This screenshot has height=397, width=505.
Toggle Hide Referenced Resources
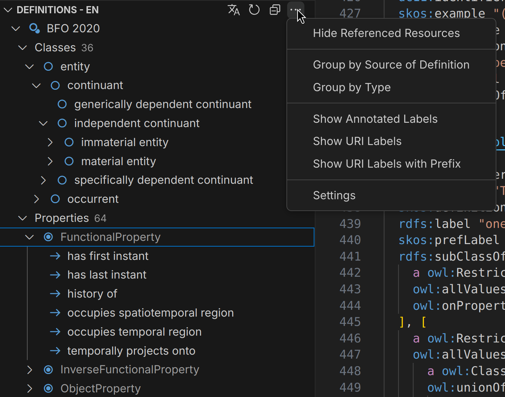(386, 33)
